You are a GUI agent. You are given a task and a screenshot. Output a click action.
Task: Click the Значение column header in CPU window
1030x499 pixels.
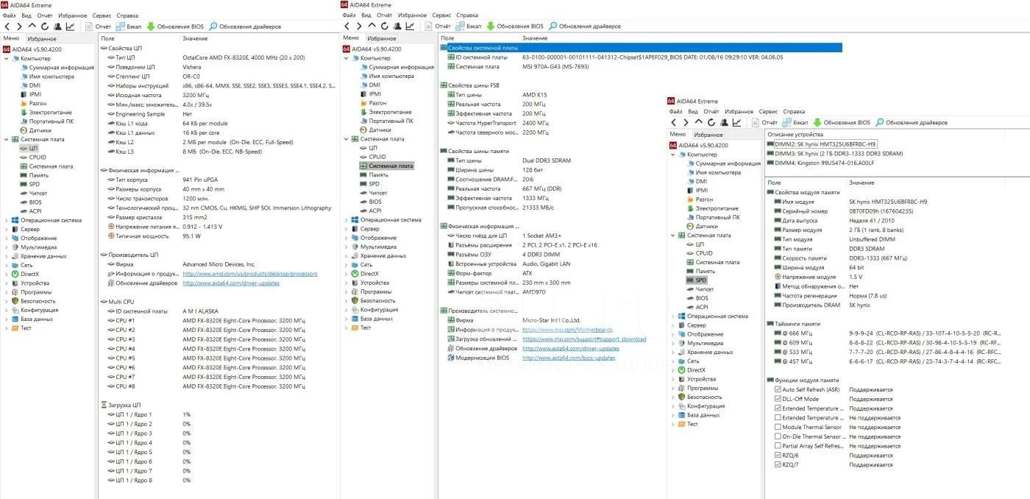point(195,38)
